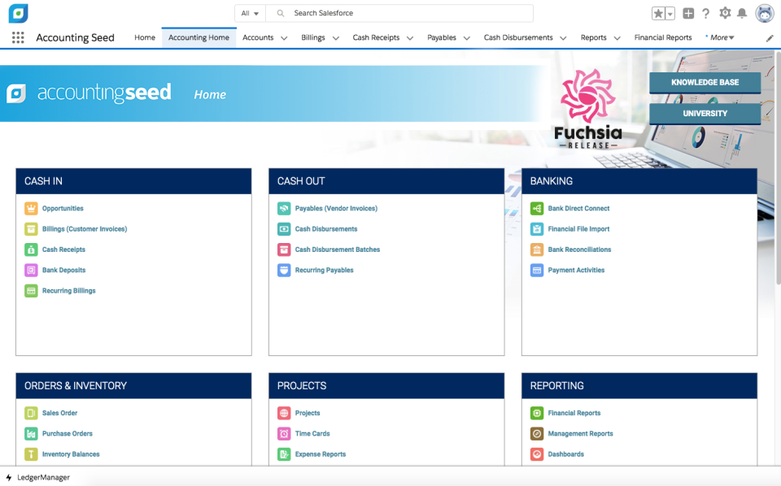
Task: Open the LedgerManager utility bar item
Action: pyautogui.click(x=38, y=478)
